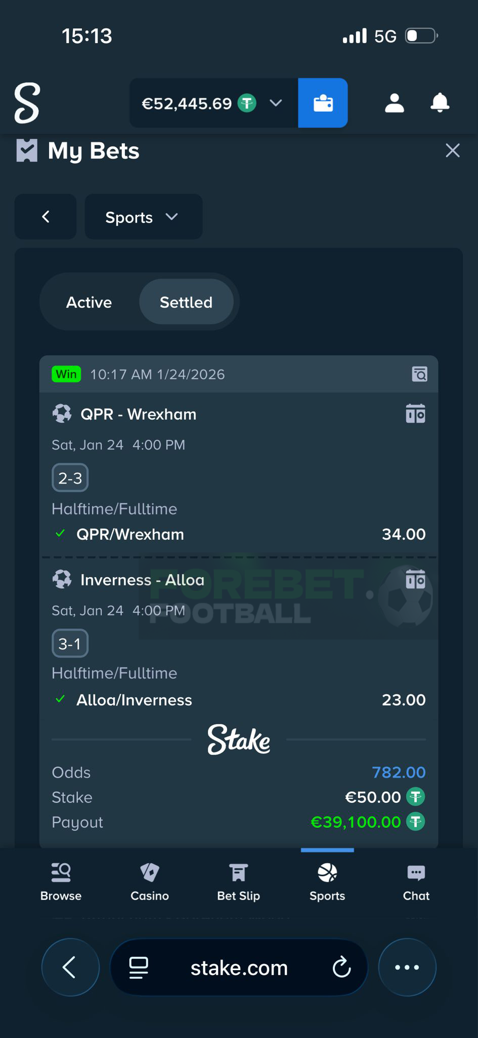Image resolution: width=478 pixels, height=1038 pixels.
Task: Open the Chat section
Action: click(415, 881)
